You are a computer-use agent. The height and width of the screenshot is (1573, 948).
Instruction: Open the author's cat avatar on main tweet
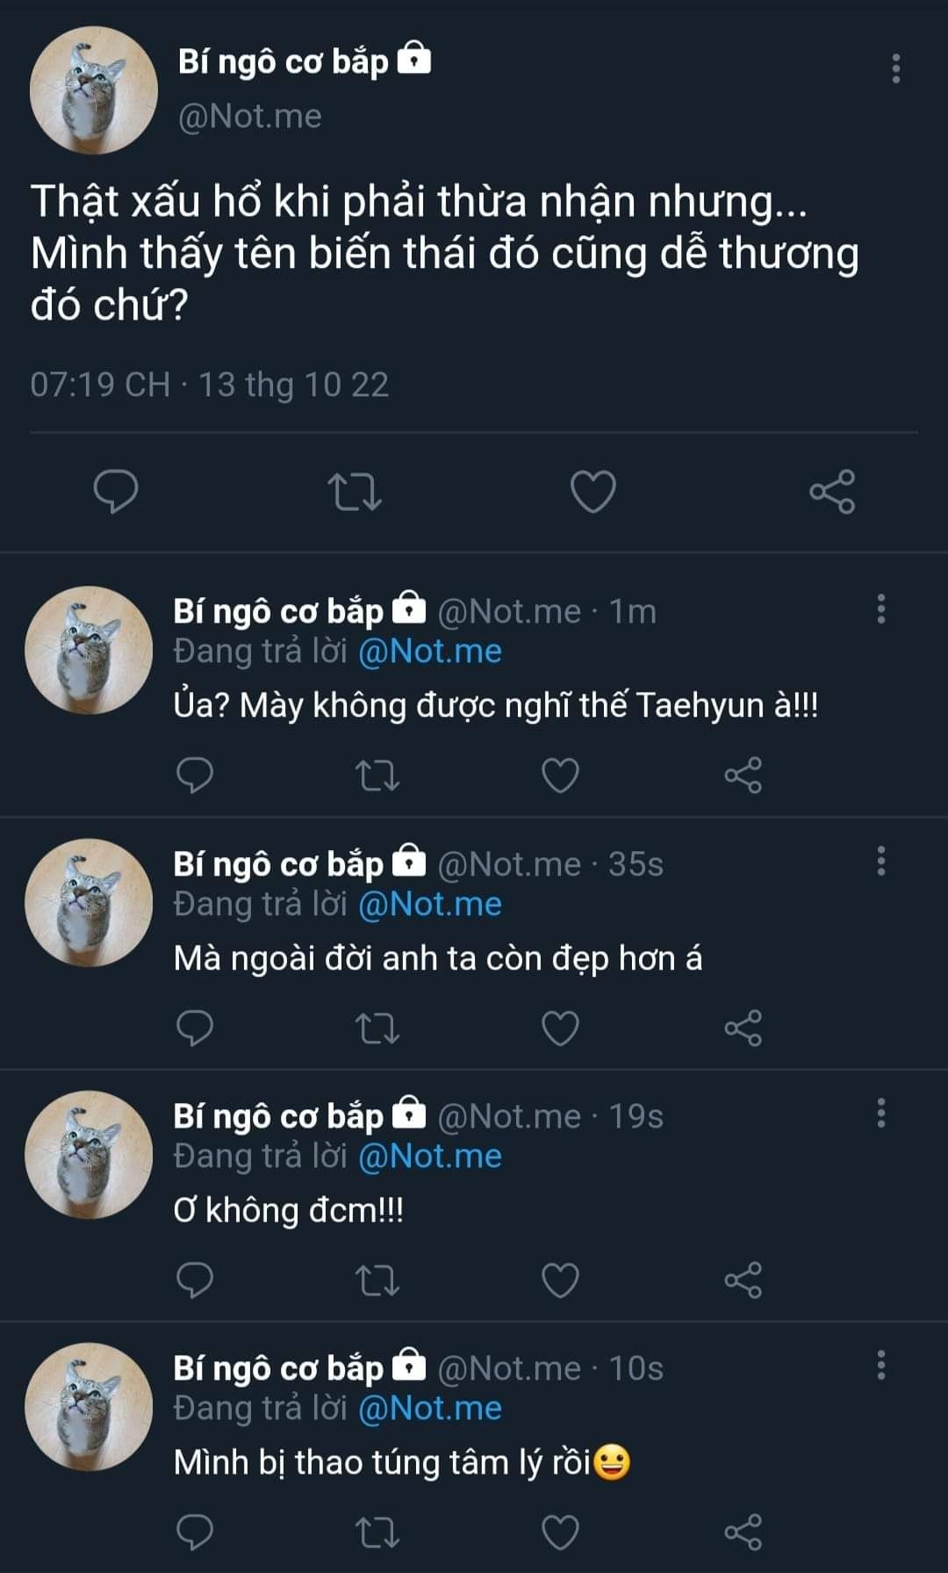[94, 90]
